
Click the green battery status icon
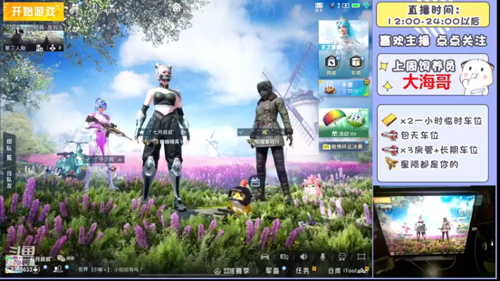click(356, 6)
